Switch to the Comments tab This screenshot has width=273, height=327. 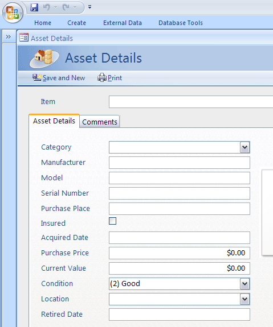pyautogui.click(x=100, y=122)
